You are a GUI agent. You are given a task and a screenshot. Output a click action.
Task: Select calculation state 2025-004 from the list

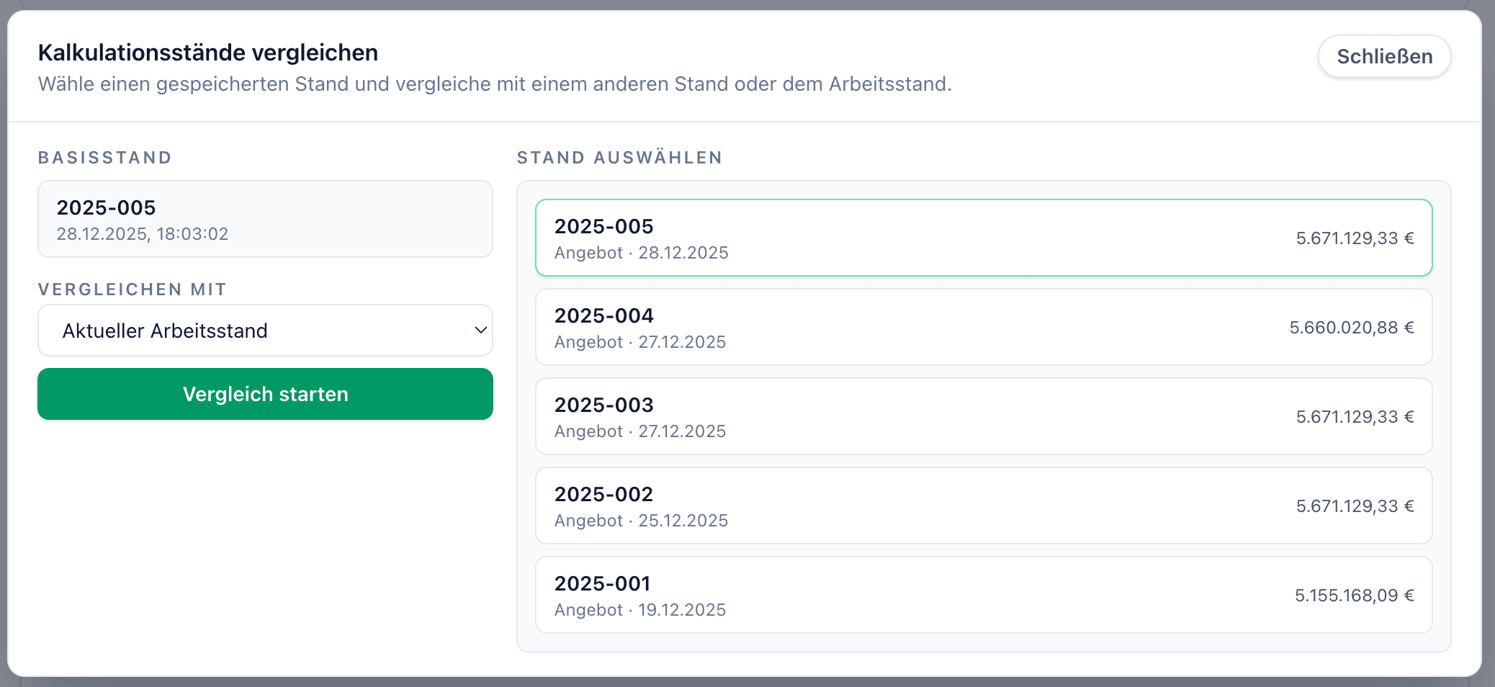click(983, 327)
